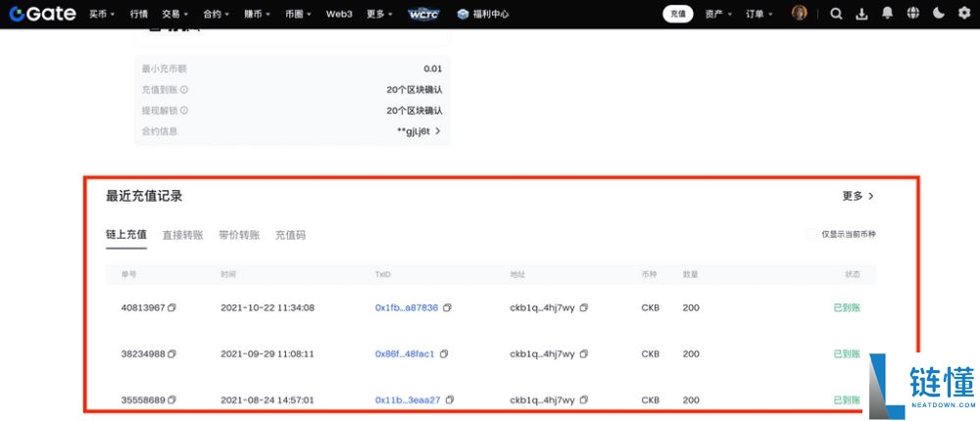Viewport: 980px width, 421px height.
Task: Click 已到账 status in 40813967 row
Action: [x=847, y=307]
